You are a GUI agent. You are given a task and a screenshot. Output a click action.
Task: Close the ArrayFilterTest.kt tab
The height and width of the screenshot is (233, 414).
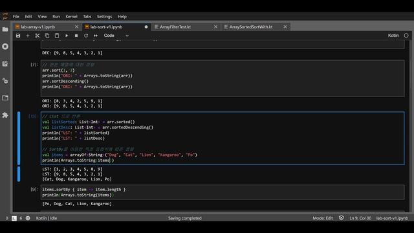215,27
